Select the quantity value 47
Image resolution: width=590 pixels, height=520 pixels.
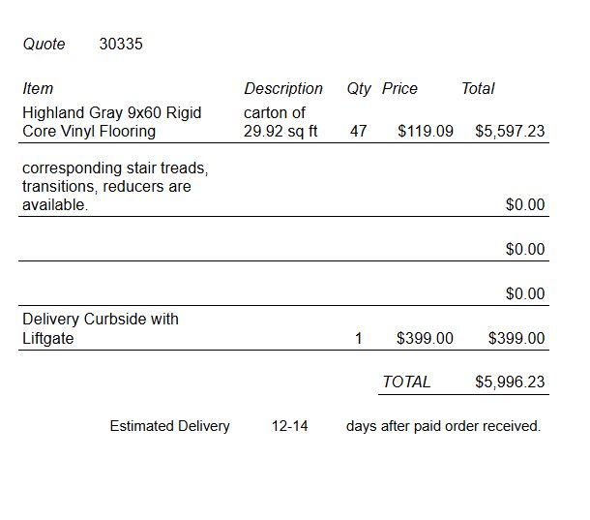(x=358, y=131)
